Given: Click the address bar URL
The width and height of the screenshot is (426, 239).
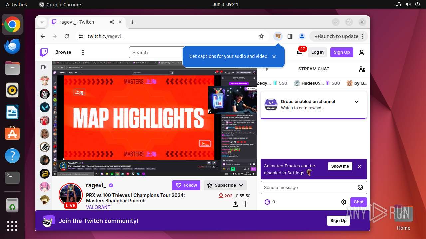Looking at the screenshot, I should [x=106, y=36].
